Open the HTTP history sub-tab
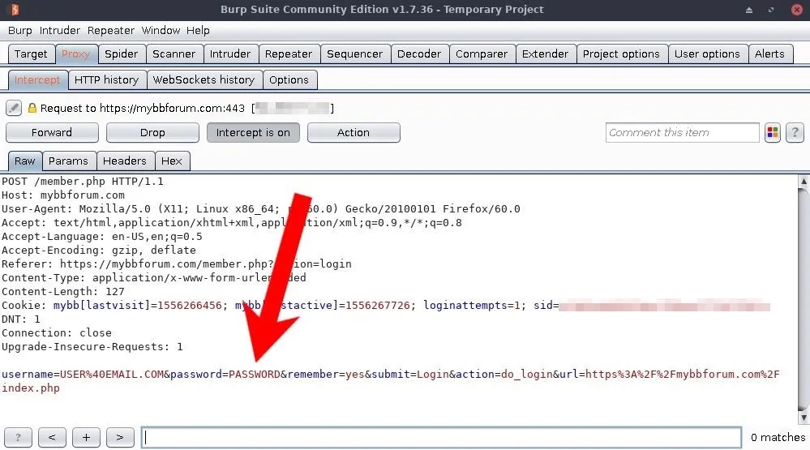Image resolution: width=810 pixels, height=450 pixels. 106,79
